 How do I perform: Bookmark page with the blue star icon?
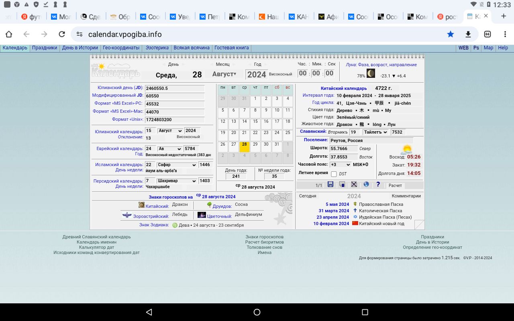(451, 34)
